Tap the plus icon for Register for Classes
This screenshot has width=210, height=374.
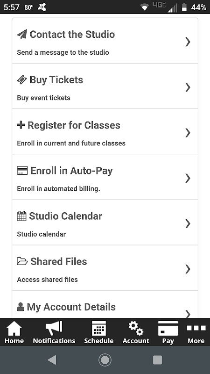21,125
